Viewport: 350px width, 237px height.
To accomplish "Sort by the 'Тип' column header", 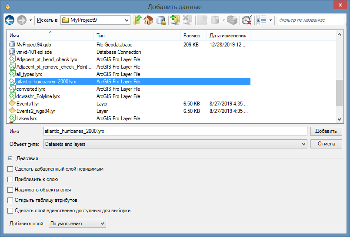I will tap(137, 36).
